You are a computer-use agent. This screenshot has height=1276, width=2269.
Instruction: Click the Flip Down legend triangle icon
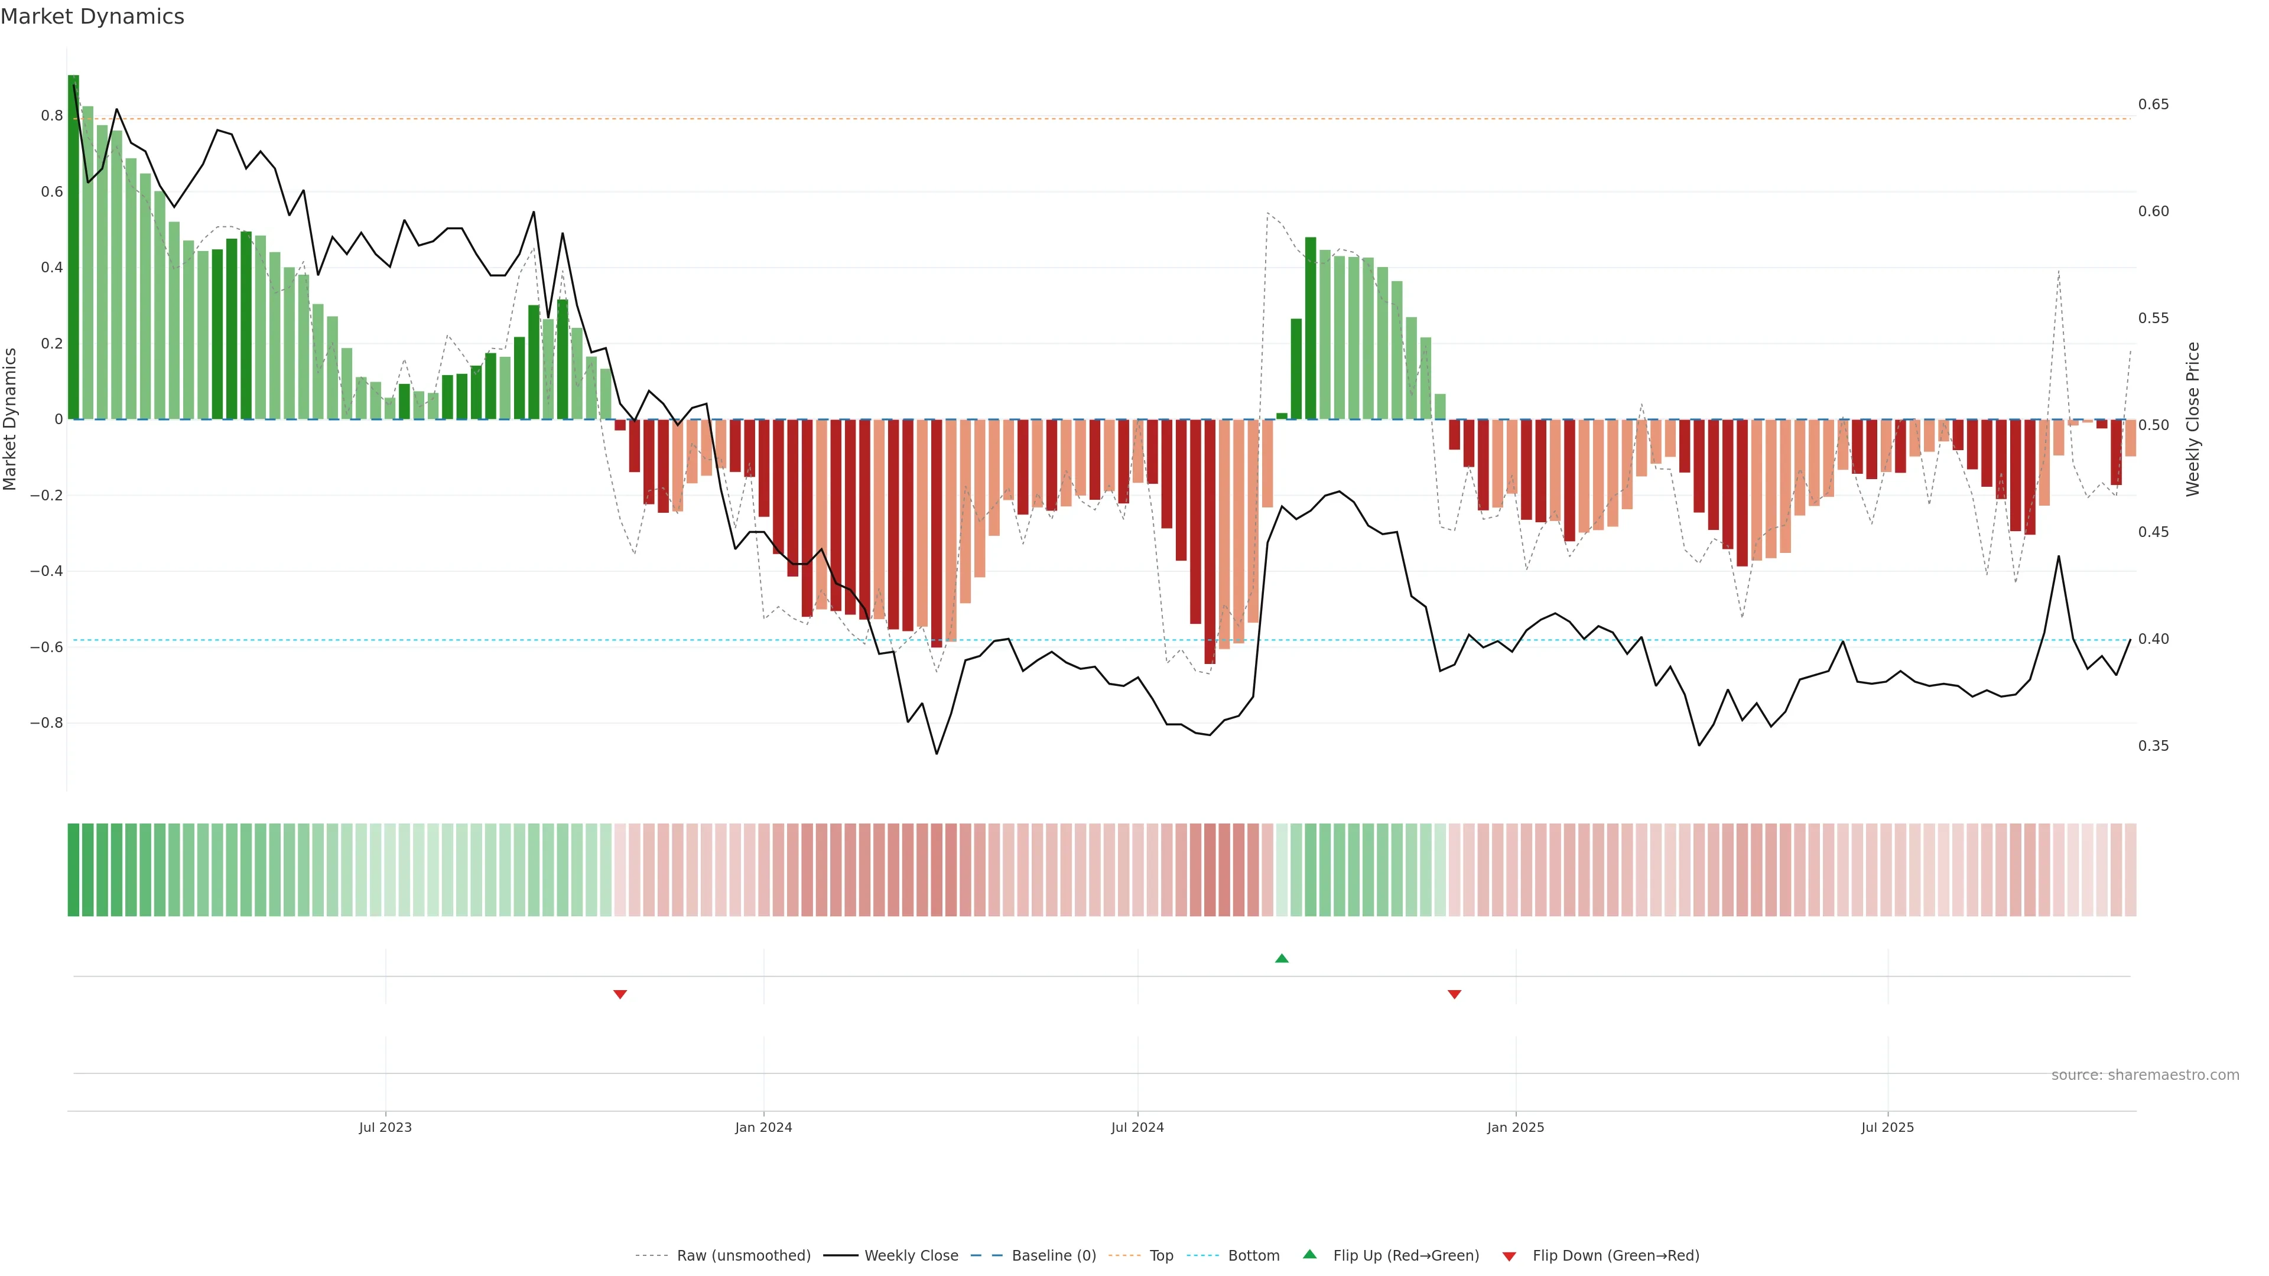click(1509, 1257)
